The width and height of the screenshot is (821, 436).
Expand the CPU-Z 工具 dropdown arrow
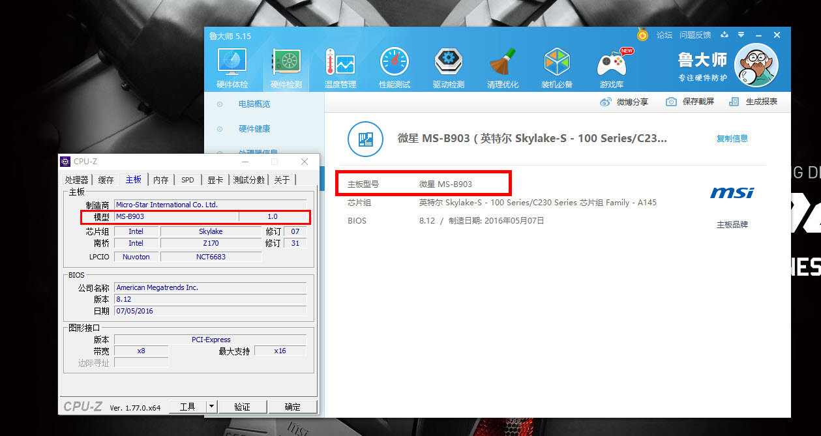[x=211, y=407]
